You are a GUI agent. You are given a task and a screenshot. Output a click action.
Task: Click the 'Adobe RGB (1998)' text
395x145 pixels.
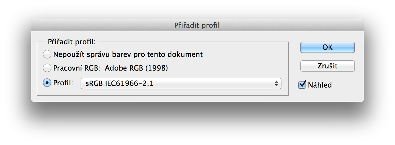point(136,68)
